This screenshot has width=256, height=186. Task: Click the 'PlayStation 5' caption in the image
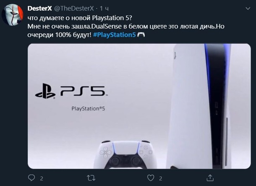pyautogui.click(x=88, y=109)
